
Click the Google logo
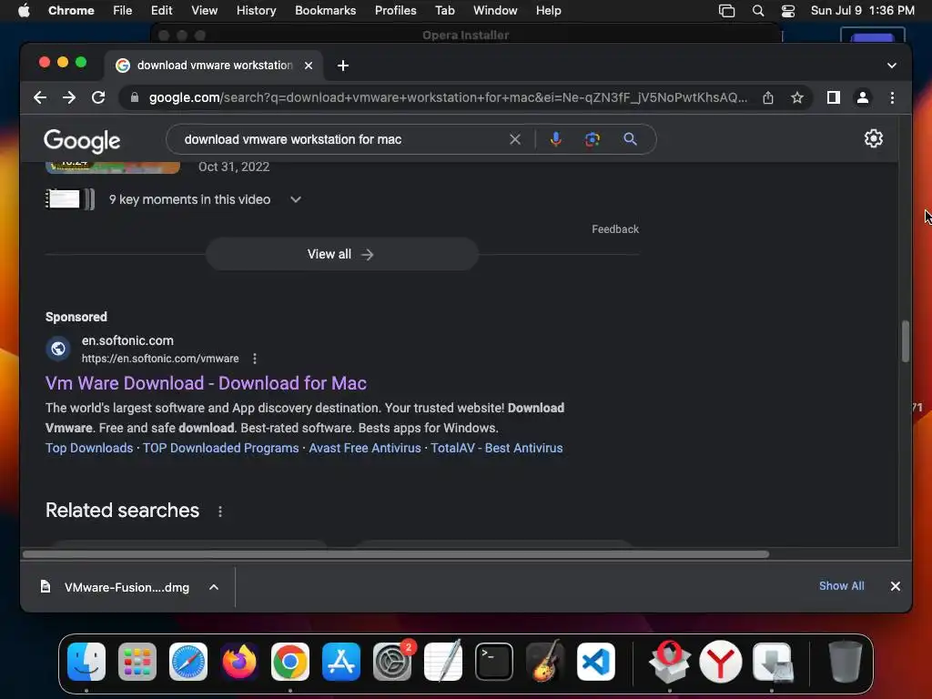tap(82, 140)
